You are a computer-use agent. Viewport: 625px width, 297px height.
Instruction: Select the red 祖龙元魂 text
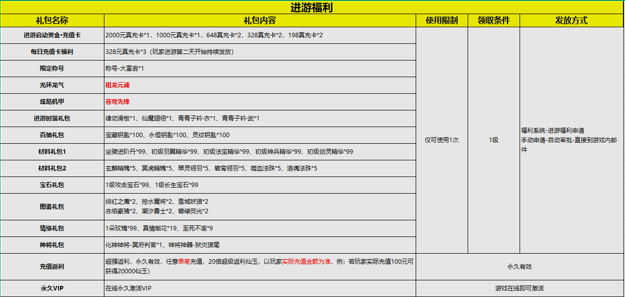point(118,85)
